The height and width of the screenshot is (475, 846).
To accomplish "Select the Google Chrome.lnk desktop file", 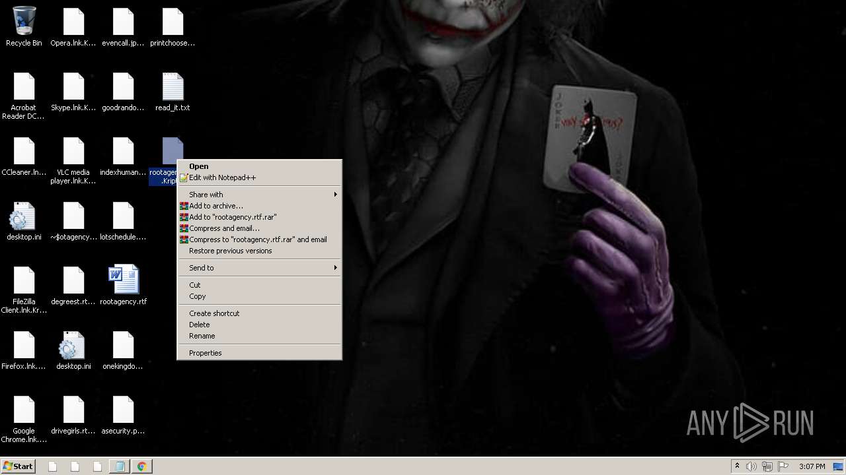I will point(24,419).
